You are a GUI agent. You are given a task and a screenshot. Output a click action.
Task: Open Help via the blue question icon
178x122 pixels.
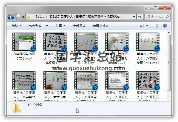pyautogui.click(x=165, y=26)
